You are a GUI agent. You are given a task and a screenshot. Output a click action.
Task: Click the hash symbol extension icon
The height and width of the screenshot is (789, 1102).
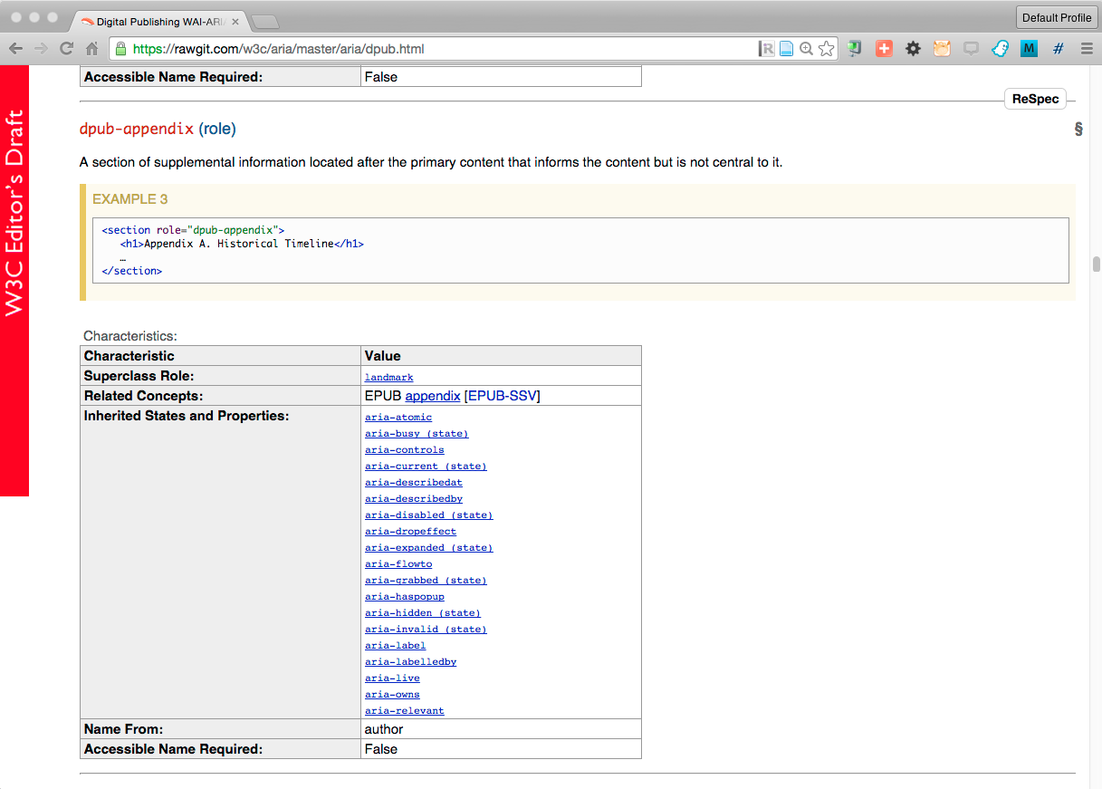(1058, 49)
